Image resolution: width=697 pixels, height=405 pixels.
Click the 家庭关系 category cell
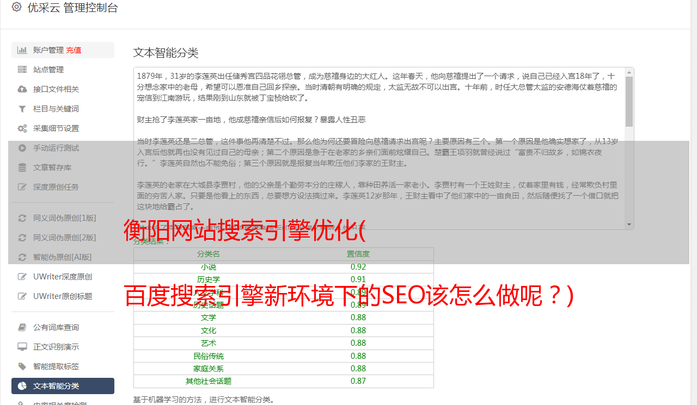[209, 369]
